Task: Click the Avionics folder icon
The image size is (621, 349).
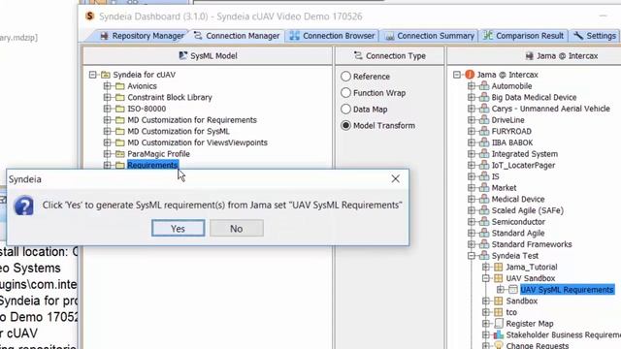Action: click(x=120, y=86)
